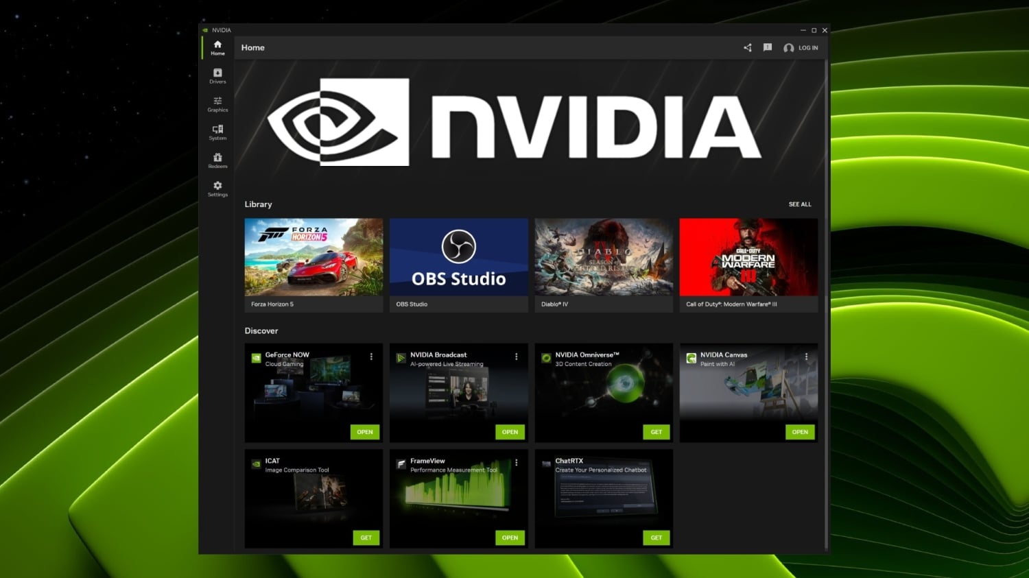Open the feedback icon in header

pos(768,48)
